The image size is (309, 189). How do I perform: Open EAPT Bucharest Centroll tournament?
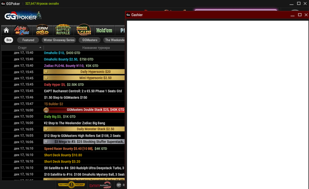coord(83,91)
